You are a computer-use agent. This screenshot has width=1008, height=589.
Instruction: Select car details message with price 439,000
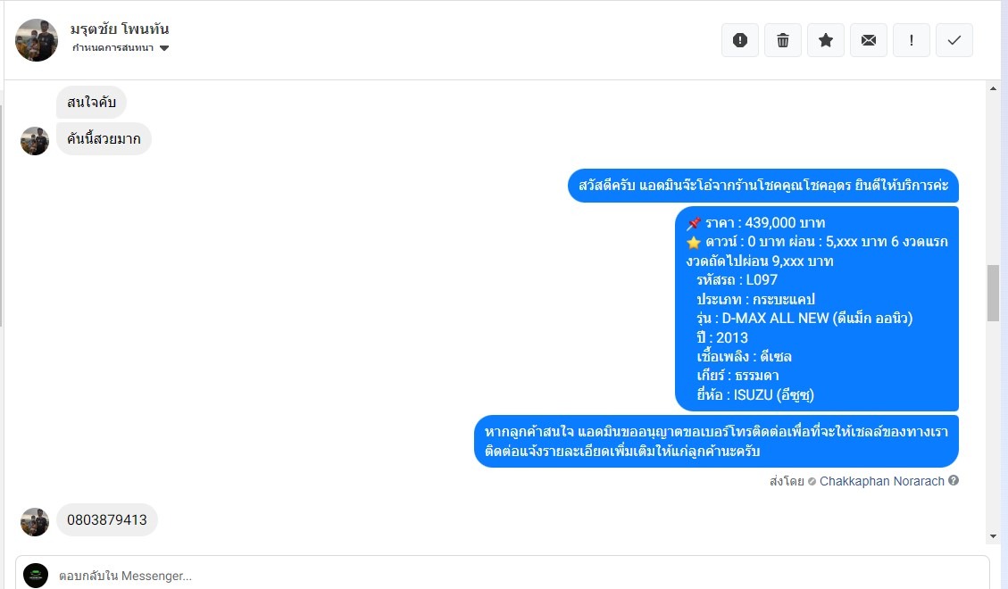click(817, 308)
